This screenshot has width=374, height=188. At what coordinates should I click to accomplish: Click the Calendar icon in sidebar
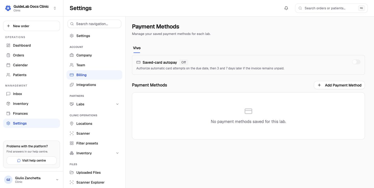tap(8, 65)
